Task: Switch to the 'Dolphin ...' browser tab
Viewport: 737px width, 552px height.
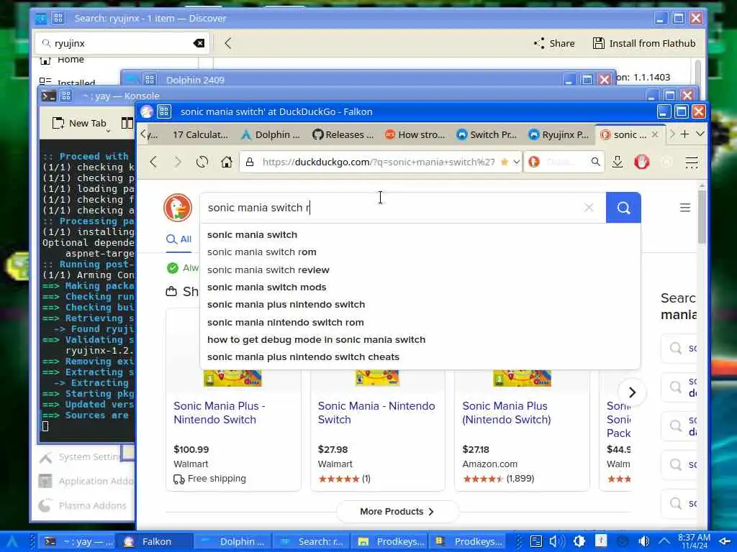Action: (x=271, y=134)
